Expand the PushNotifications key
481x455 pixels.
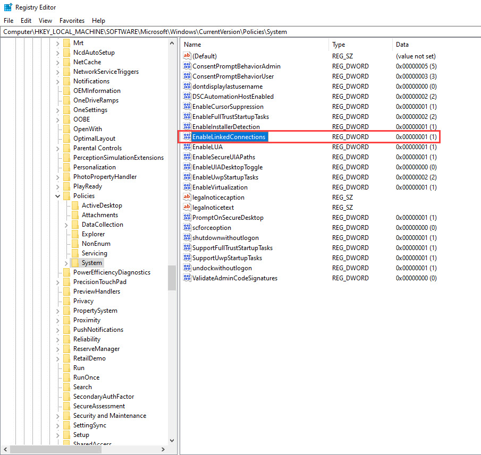point(58,330)
